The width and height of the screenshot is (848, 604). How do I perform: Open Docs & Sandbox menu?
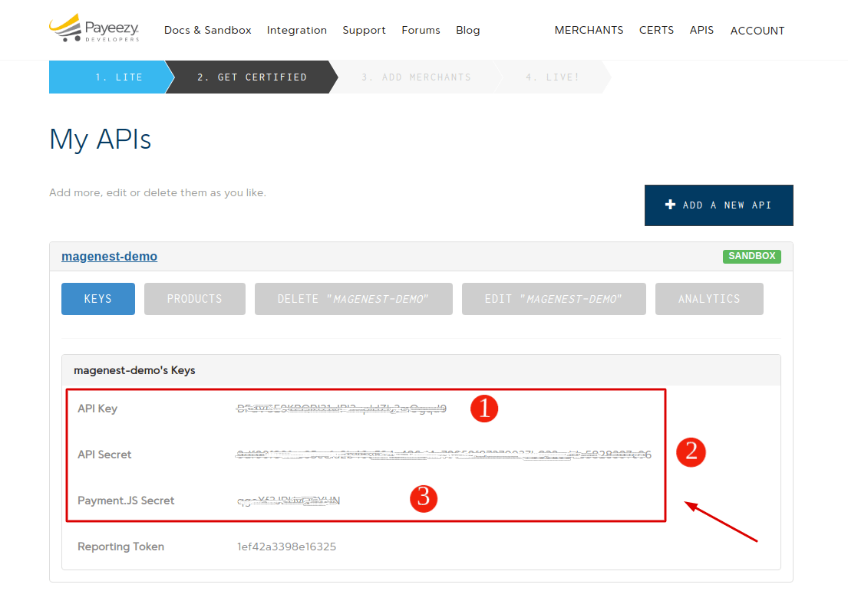coord(208,30)
